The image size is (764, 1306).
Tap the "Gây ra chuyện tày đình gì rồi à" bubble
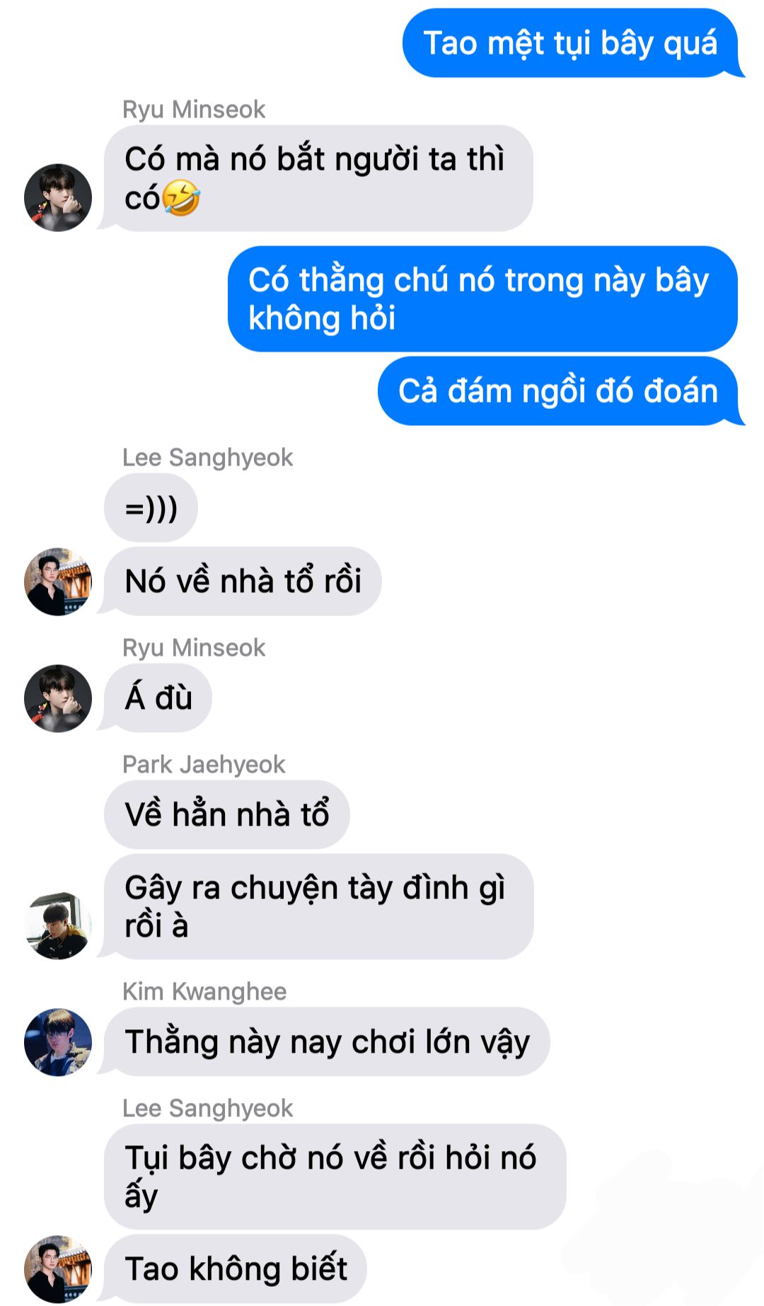click(x=317, y=906)
